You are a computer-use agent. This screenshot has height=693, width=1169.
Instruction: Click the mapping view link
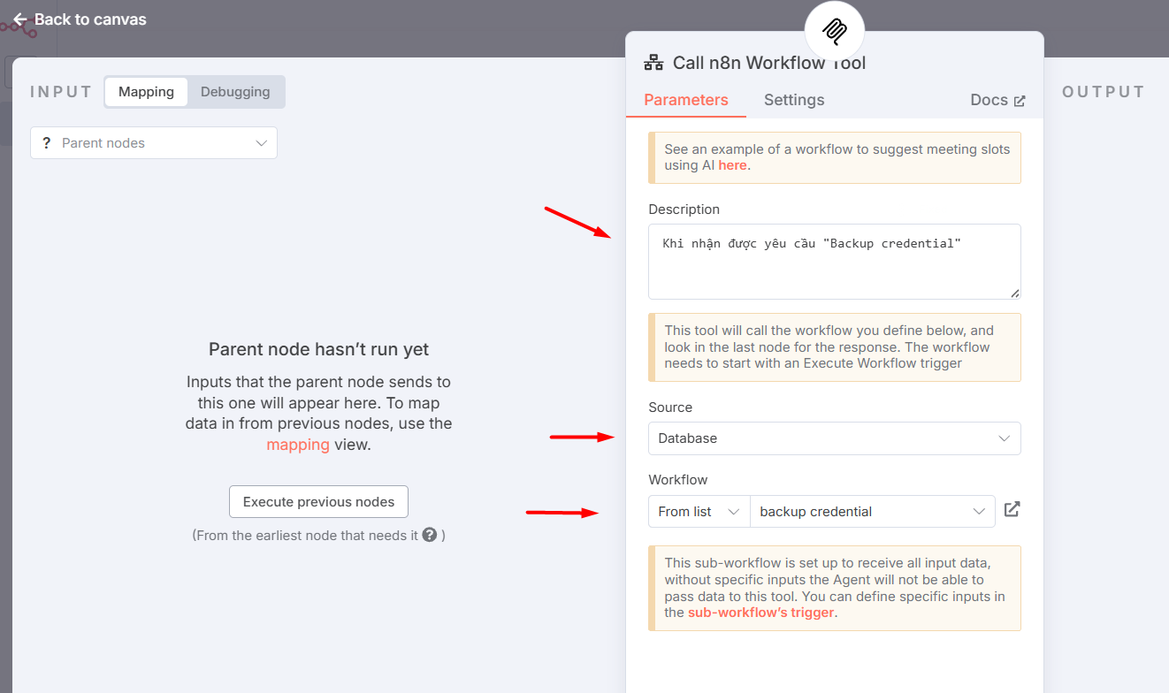click(298, 445)
